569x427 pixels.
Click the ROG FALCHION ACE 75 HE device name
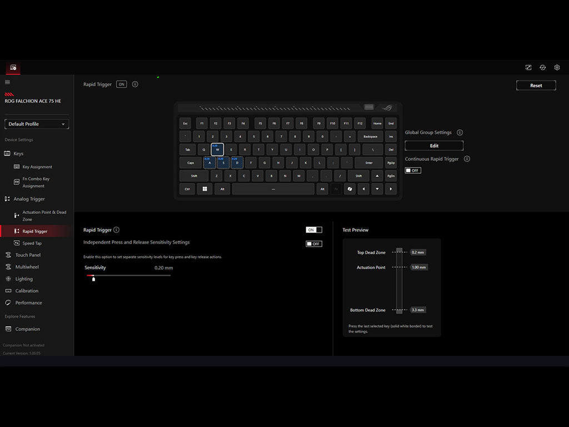(33, 101)
